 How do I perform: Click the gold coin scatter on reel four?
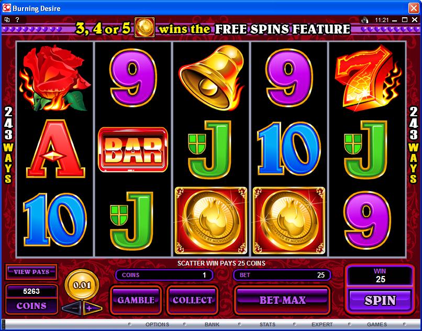click(289, 220)
